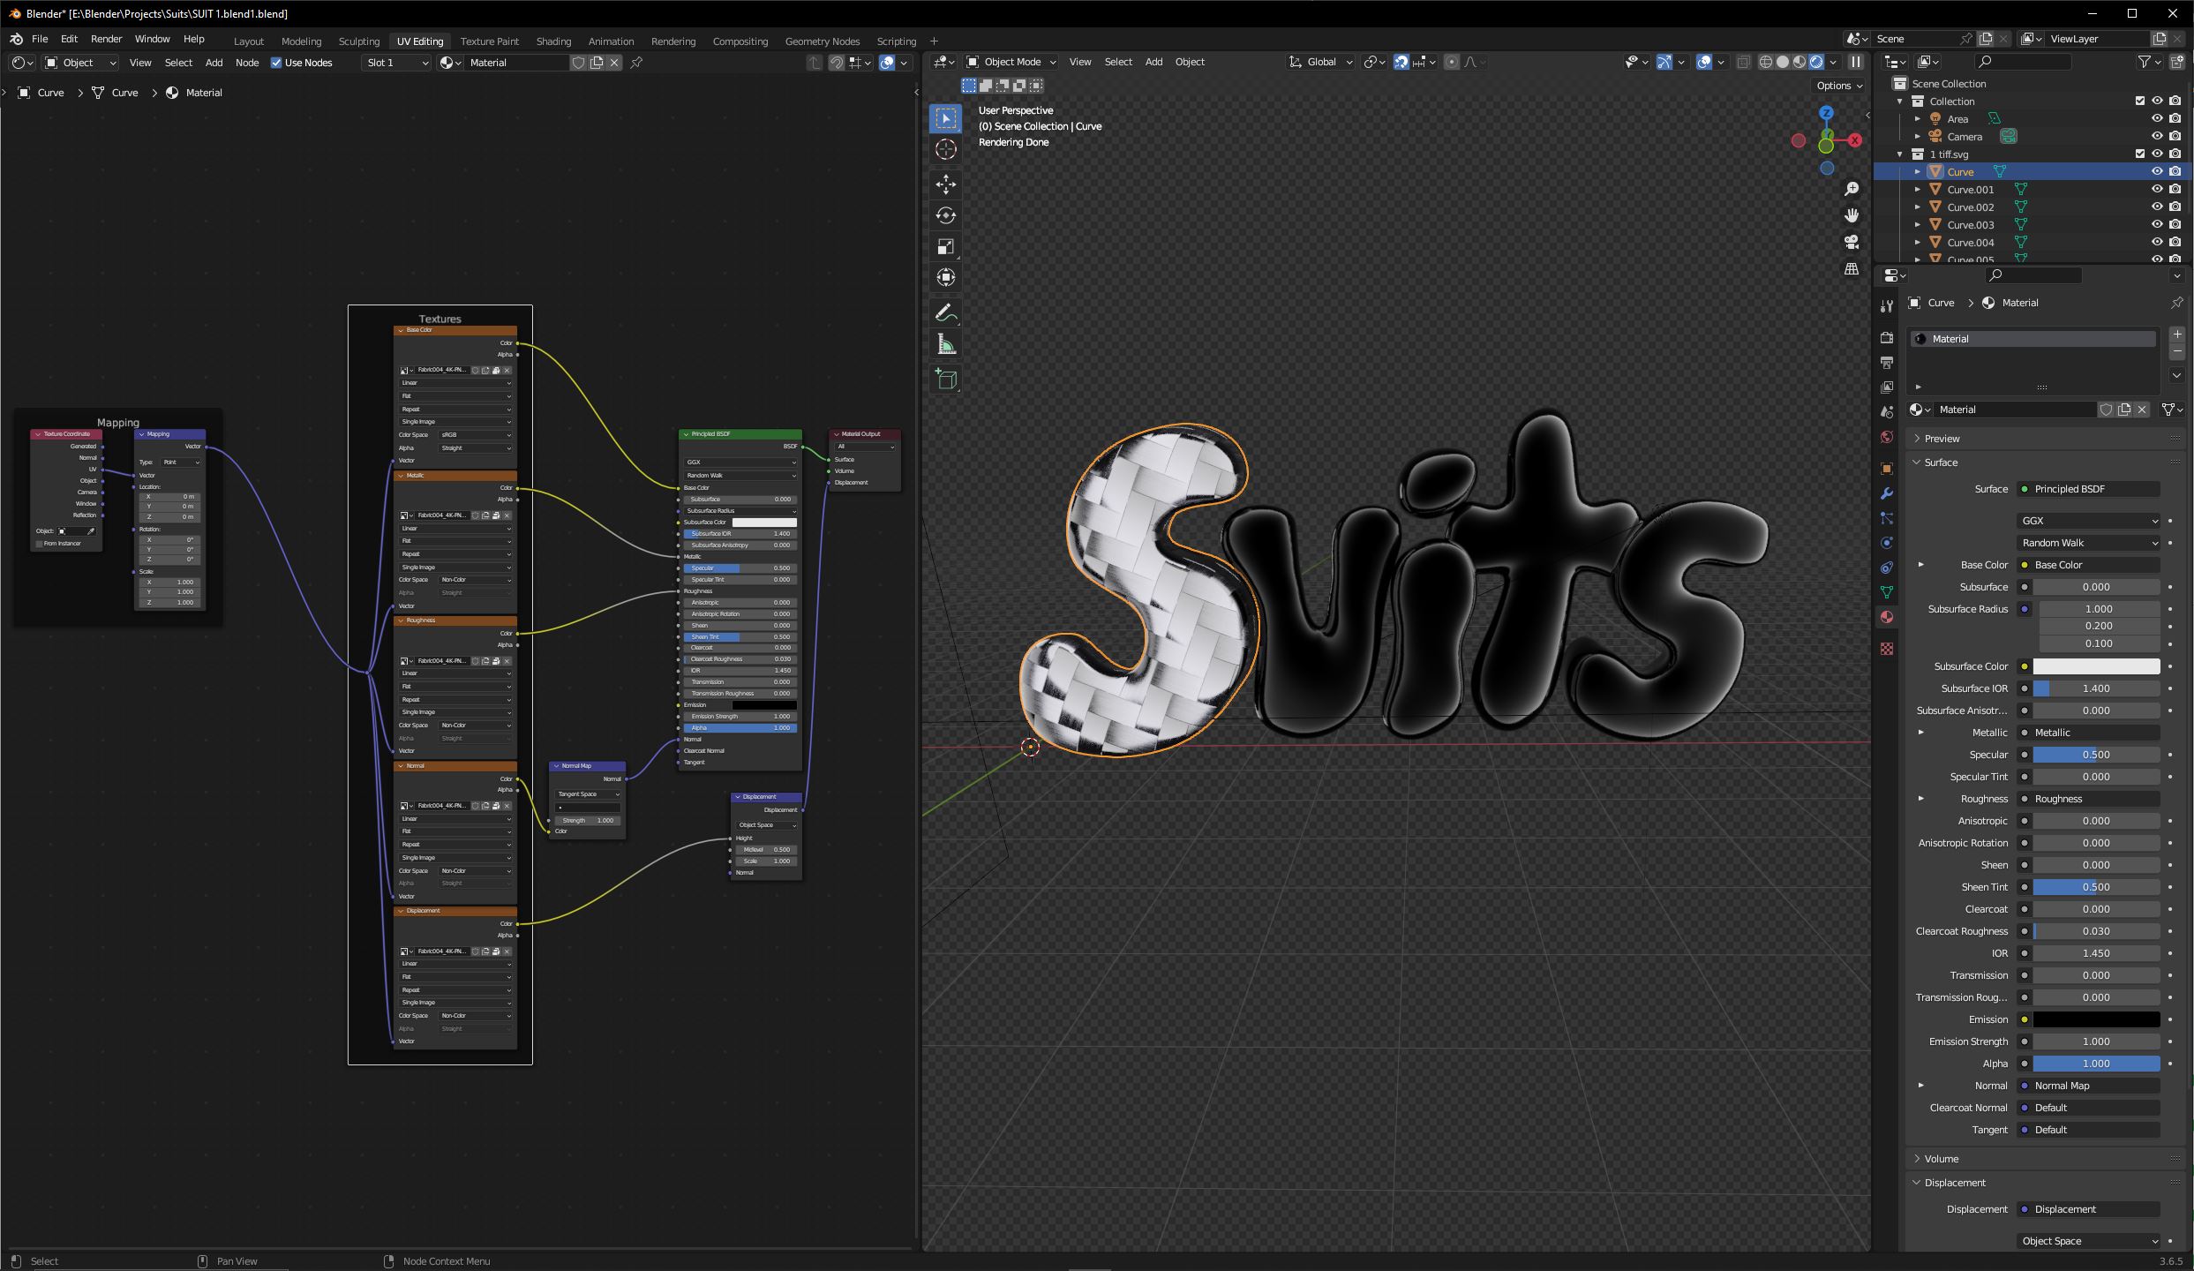Select the Rotate tool in viewport toolbar

click(x=945, y=215)
